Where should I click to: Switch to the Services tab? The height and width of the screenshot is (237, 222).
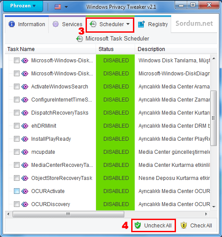tap(67, 24)
